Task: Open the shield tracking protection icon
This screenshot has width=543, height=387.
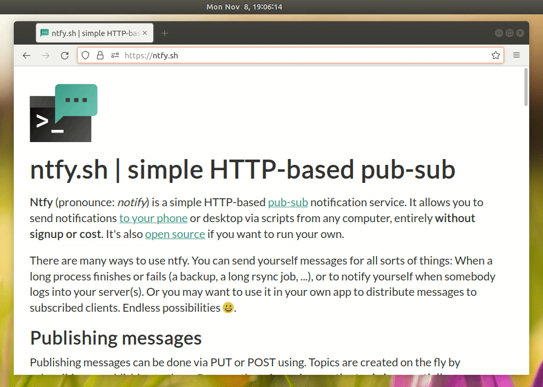Action: (x=85, y=55)
